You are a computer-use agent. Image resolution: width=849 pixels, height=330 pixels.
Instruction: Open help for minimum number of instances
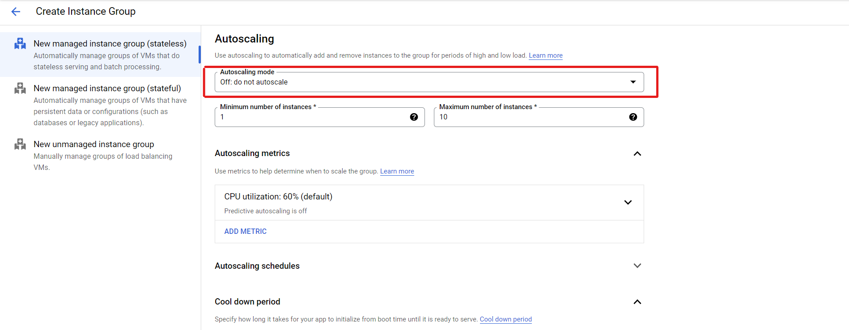(x=414, y=117)
